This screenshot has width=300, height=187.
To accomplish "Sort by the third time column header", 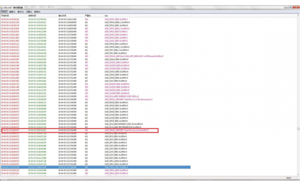I will click(63, 16).
